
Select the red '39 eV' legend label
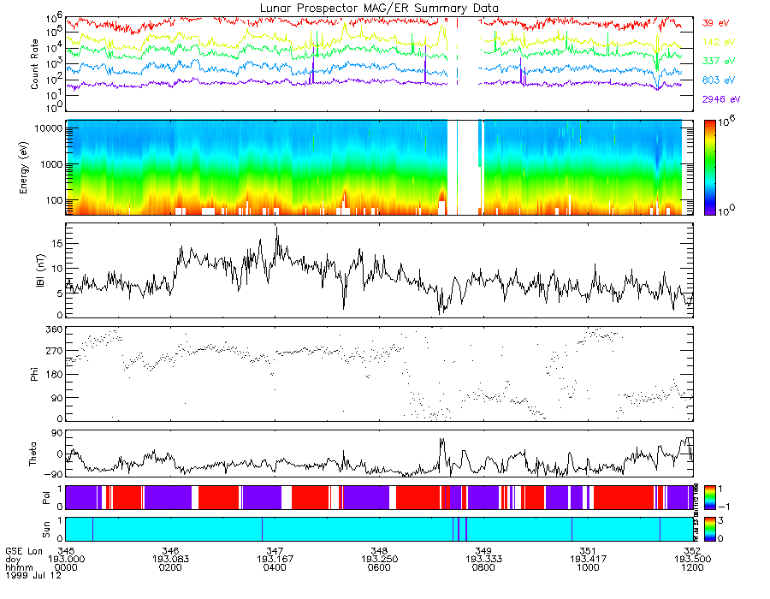[715, 23]
